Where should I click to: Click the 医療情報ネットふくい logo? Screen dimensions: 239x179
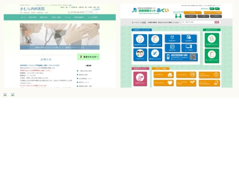[x=150, y=10]
